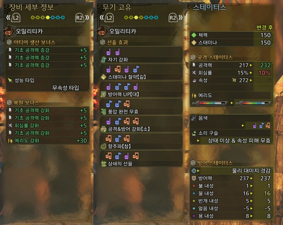Click the hunting horn icon beside 오밀리티카 in left panel
The height and width of the screenshot is (225, 283).
click(x=8, y=32)
